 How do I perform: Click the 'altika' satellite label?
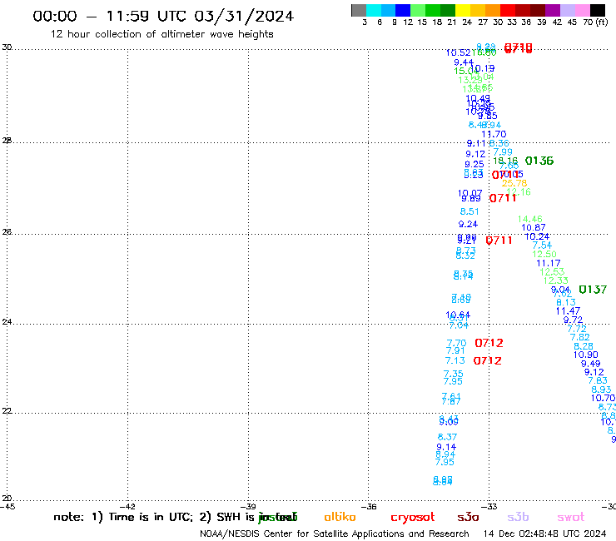(340, 517)
